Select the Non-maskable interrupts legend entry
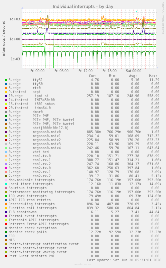This screenshot has height=268, width=166. pos(32,180)
